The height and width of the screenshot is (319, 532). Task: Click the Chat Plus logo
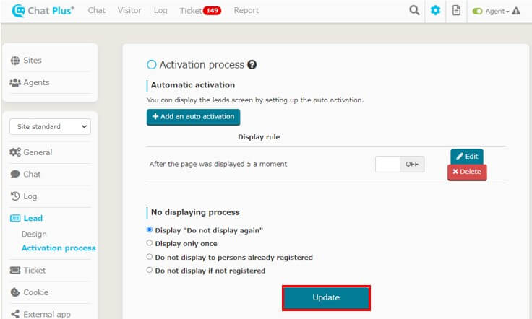point(43,11)
